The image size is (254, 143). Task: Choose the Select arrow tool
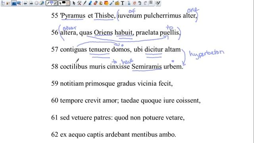74,3
